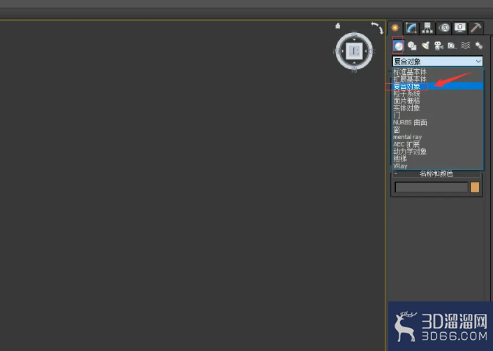Select the Shapes category icon
Image resolution: width=493 pixels, height=351 pixels.
[412, 46]
